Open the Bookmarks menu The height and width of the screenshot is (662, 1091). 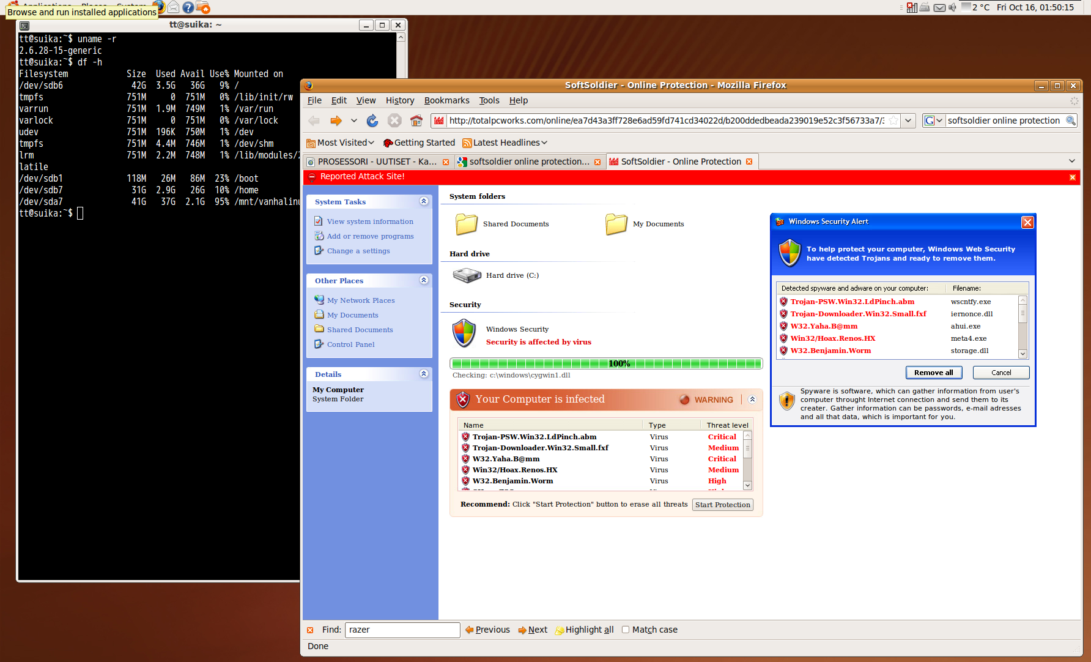pyautogui.click(x=446, y=100)
